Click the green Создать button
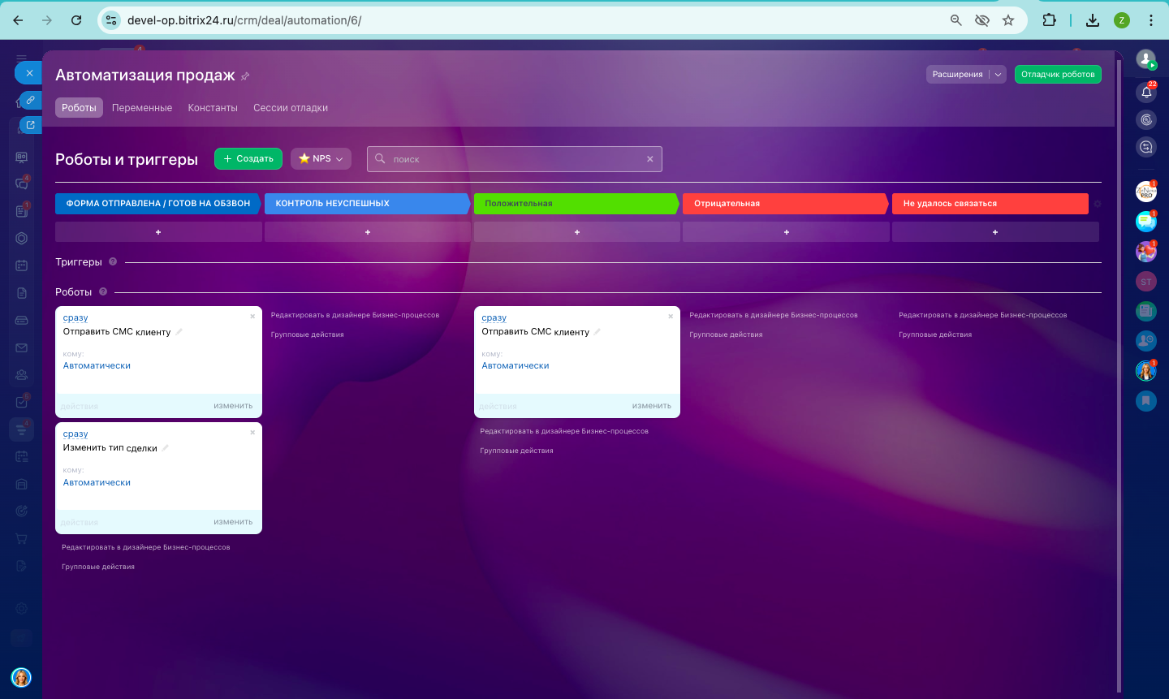Image resolution: width=1169 pixels, height=699 pixels. (x=248, y=159)
